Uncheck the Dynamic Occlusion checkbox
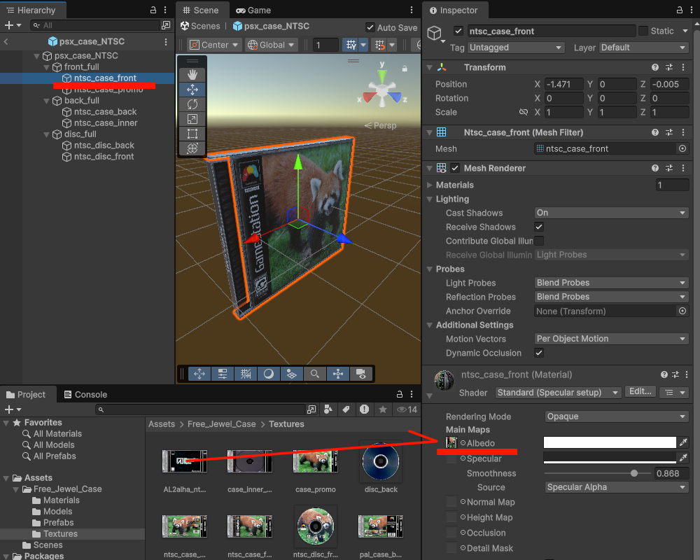This screenshot has width=700, height=560. tap(539, 353)
